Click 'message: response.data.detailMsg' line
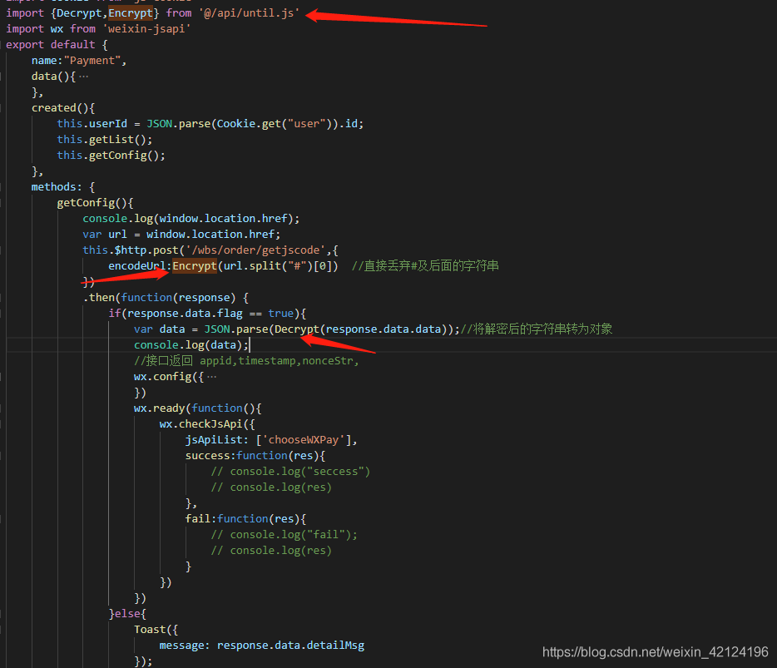 click(262, 646)
